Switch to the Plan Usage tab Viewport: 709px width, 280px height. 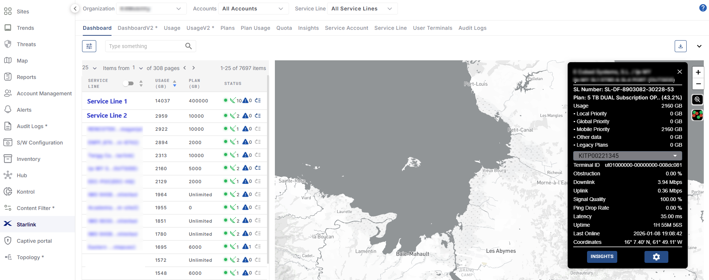pos(255,28)
